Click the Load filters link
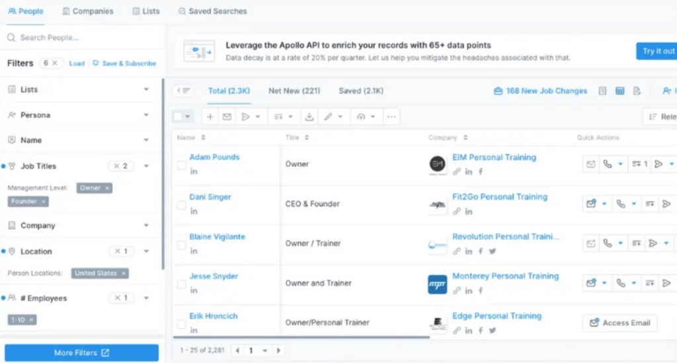This screenshot has width=677, height=363. pyautogui.click(x=77, y=63)
